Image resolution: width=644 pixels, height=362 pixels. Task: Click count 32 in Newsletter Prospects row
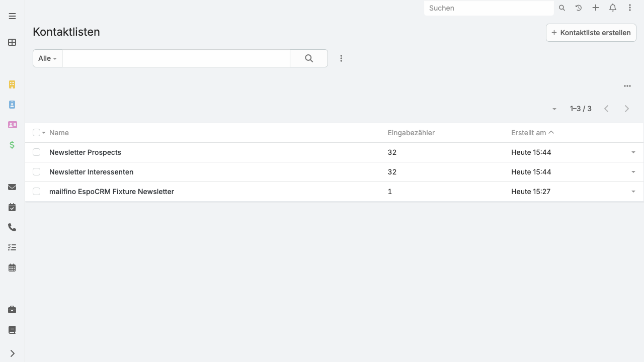(392, 152)
